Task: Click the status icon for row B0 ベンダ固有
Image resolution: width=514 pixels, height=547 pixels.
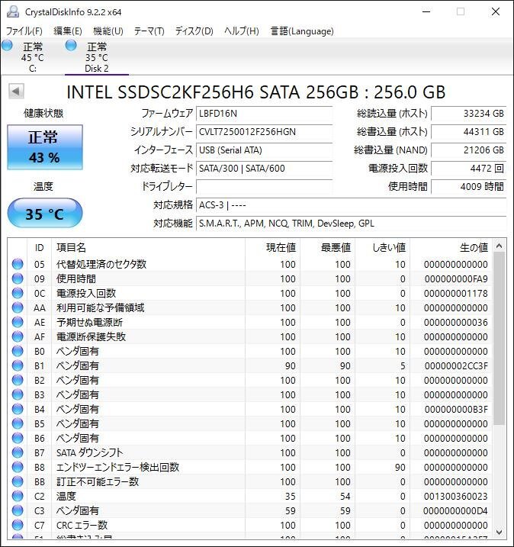Action: [18, 351]
